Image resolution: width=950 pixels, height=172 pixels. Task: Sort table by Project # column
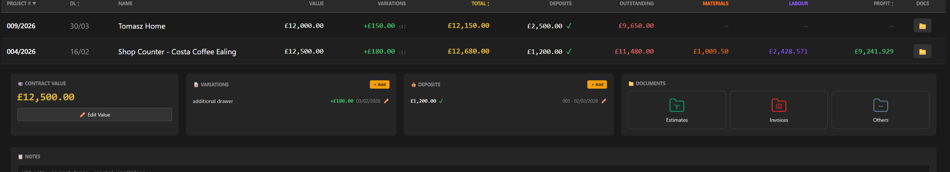click(21, 4)
